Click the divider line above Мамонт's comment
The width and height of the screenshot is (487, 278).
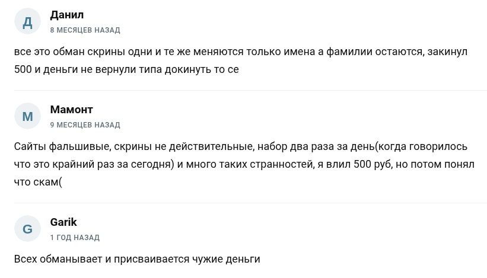[x=250, y=91]
